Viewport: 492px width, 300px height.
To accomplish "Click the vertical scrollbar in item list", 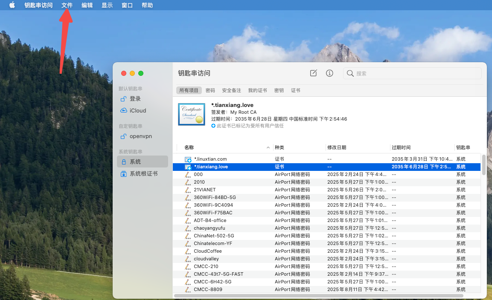I will point(483,165).
